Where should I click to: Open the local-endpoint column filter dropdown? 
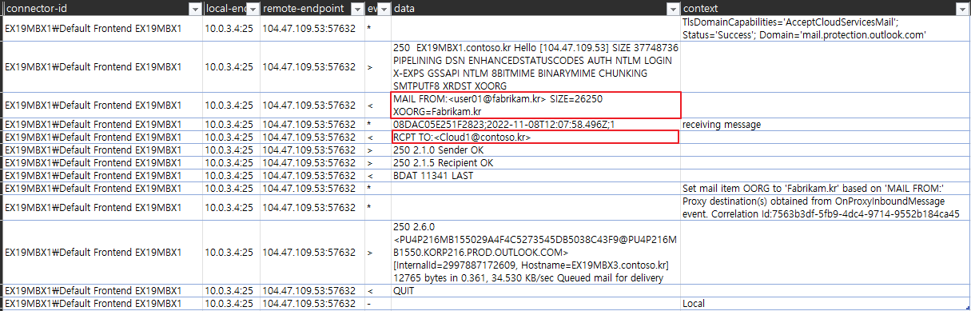[252, 9]
